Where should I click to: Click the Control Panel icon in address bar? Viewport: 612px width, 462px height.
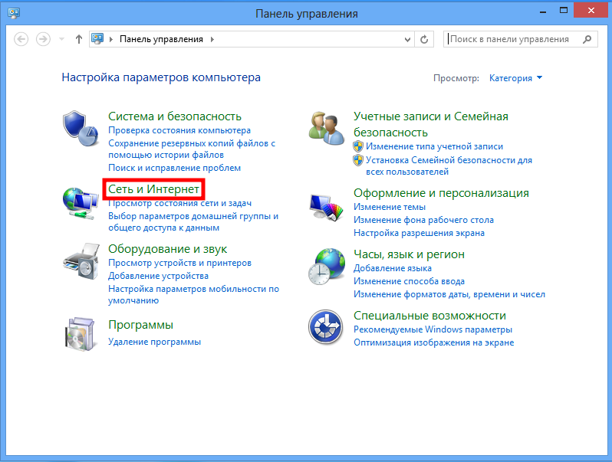[x=97, y=38]
